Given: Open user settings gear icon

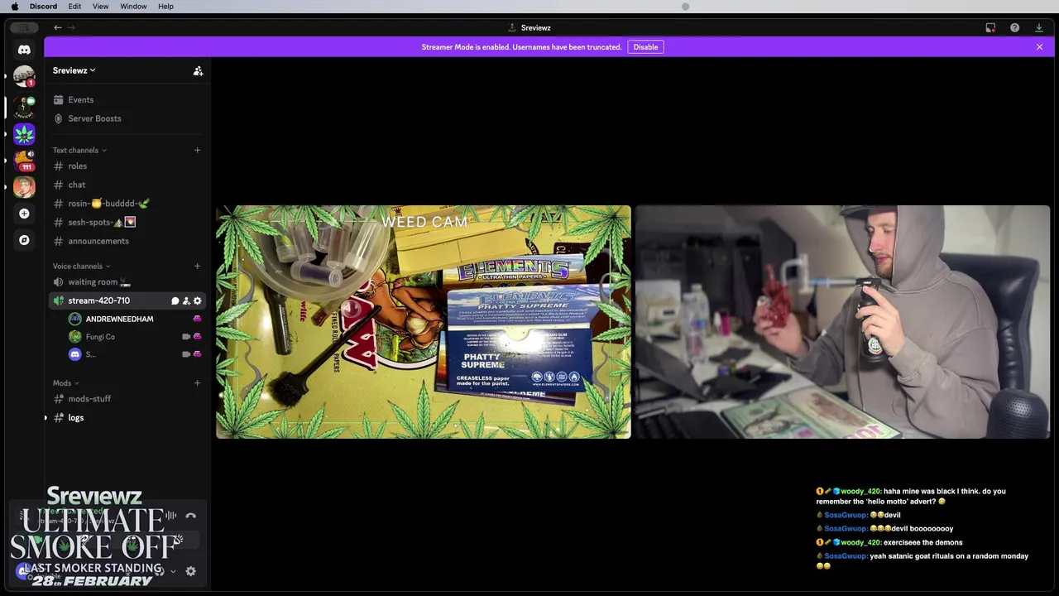Looking at the screenshot, I should 191,571.
